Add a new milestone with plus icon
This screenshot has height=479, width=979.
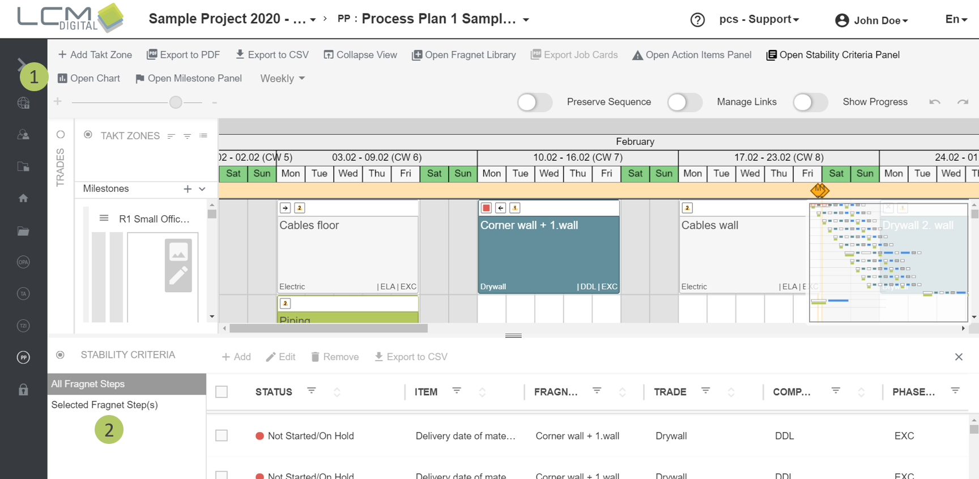188,189
